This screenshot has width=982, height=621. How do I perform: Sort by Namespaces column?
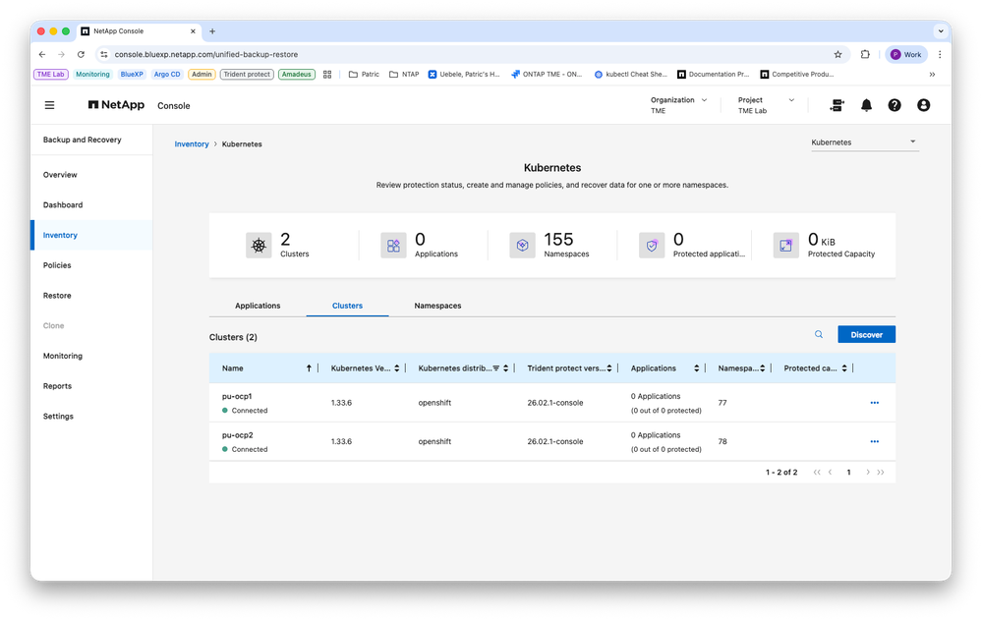(762, 368)
